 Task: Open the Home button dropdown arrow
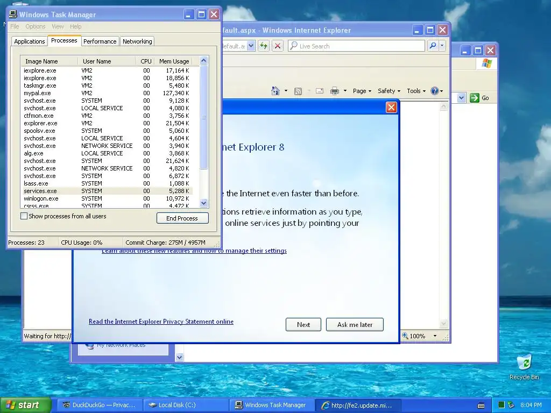[286, 91]
